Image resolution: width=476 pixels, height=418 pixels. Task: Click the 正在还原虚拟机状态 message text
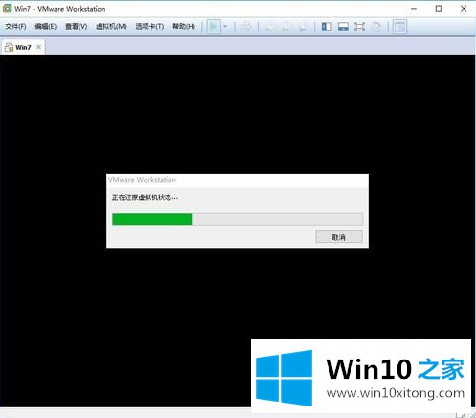(x=145, y=197)
